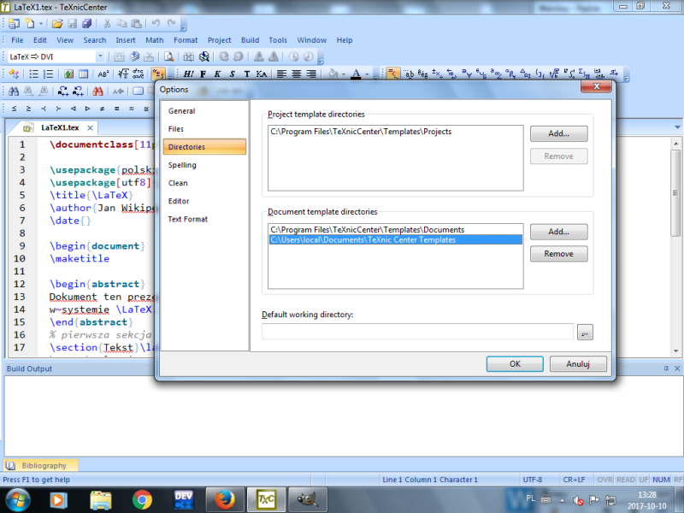The height and width of the screenshot is (513, 684).
Task: Select Spelling in Options sidebar
Action: [x=204, y=165]
